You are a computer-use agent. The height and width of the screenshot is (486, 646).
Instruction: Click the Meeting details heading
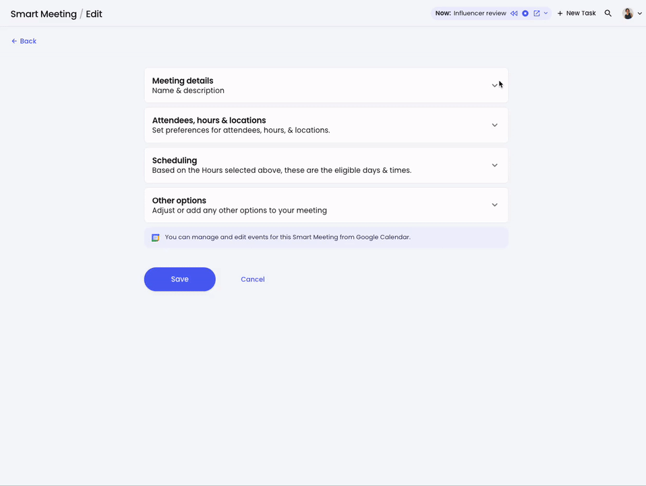[183, 80]
